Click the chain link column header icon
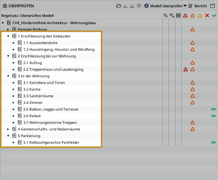The image size is (218, 180). point(165,15)
